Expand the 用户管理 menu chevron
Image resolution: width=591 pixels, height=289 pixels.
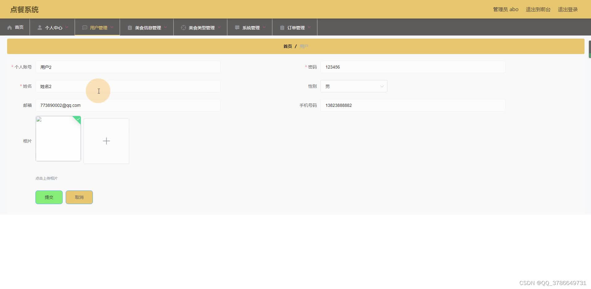112,27
